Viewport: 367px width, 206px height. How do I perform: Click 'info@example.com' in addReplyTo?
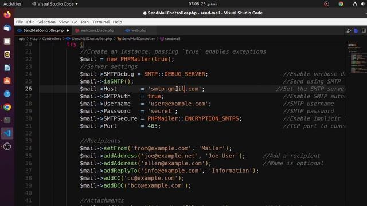pos(171,171)
